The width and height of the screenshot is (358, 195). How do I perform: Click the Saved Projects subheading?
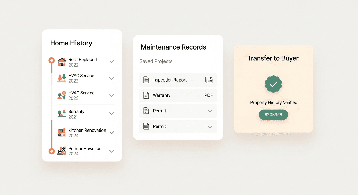point(156,61)
